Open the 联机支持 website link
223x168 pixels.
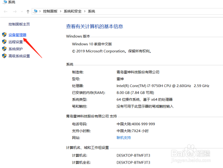[x=124, y=138]
